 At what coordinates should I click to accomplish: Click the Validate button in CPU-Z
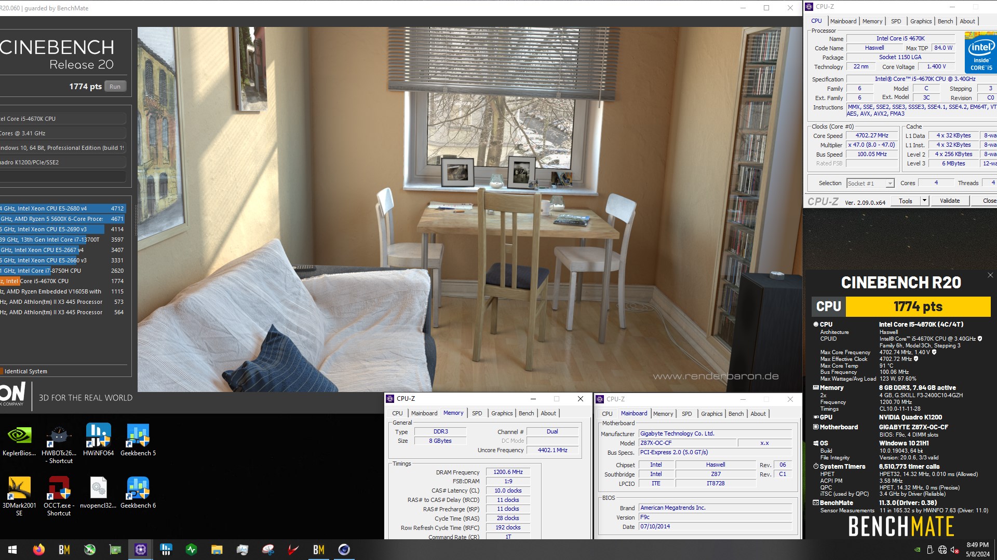pyautogui.click(x=949, y=201)
